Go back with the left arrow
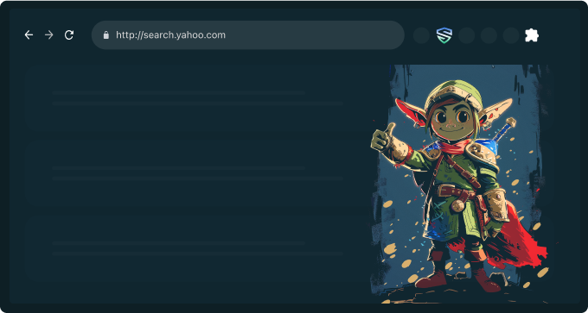Viewport: 588px width, 313px height. (x=29, y=35)
